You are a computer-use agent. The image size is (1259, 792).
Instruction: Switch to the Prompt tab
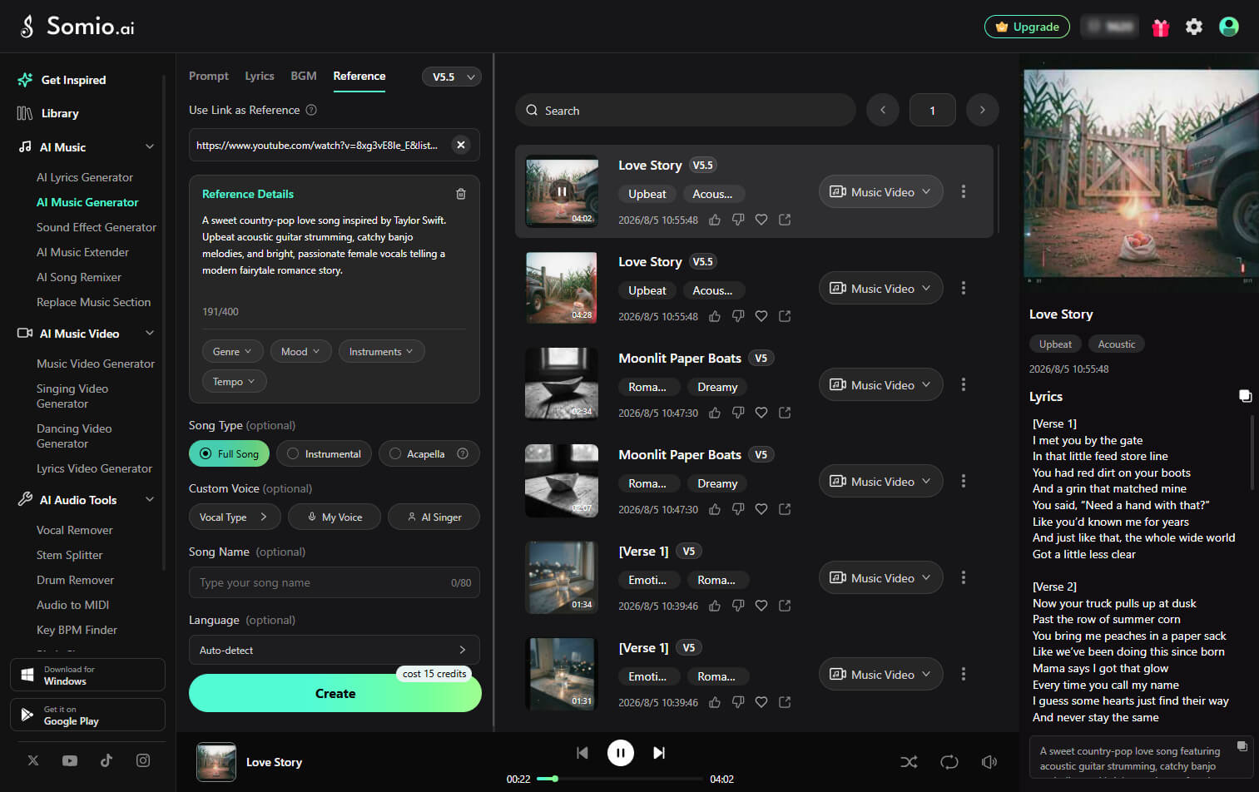[209, 76]
